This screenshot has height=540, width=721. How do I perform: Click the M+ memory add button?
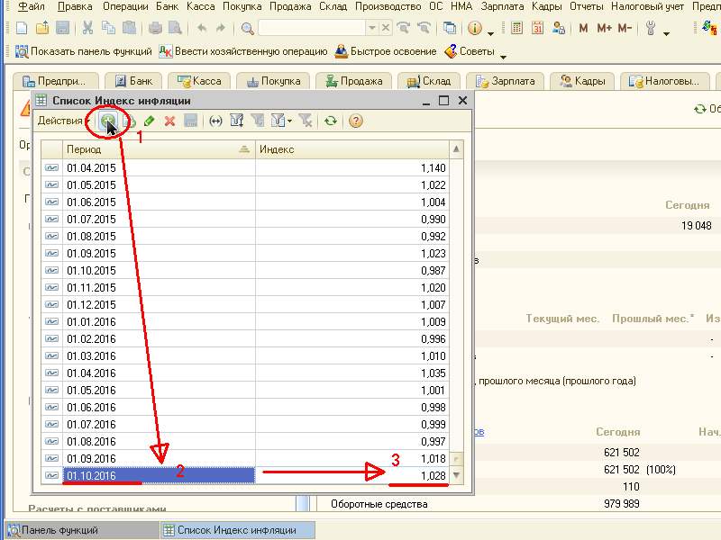coord(604,28)
